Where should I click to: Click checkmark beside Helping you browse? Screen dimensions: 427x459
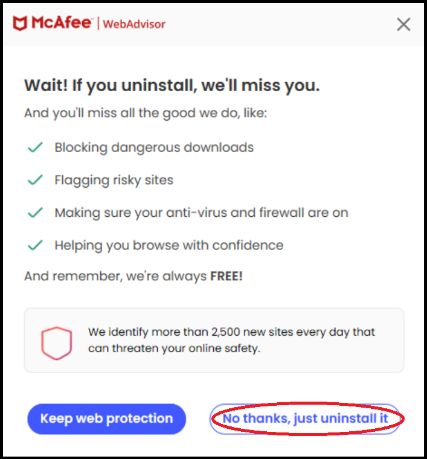tap(36, 245)
